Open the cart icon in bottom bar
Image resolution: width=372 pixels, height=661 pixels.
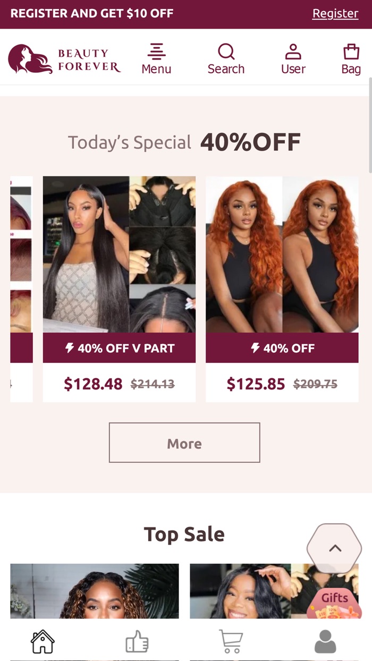231,641
